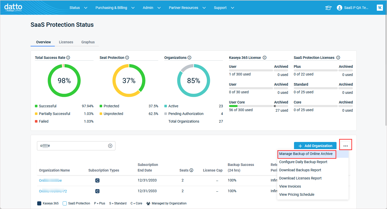The image size is (387, 209).
Task: Choose Download Licenses Report option
Action: pyautogui.click(x=300, y=178)
